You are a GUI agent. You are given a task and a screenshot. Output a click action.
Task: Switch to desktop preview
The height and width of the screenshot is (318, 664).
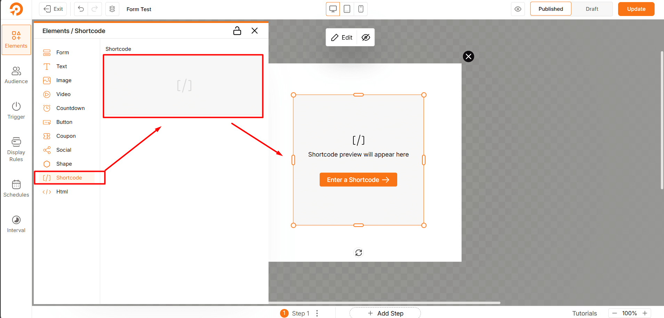coord(333,9)
